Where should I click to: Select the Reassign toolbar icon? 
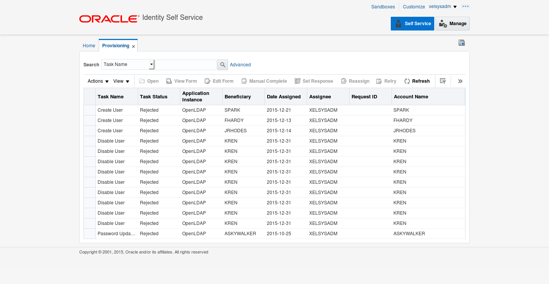355,81
